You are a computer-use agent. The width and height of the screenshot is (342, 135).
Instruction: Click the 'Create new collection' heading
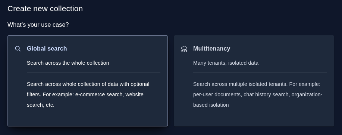[x=45, y=9]
